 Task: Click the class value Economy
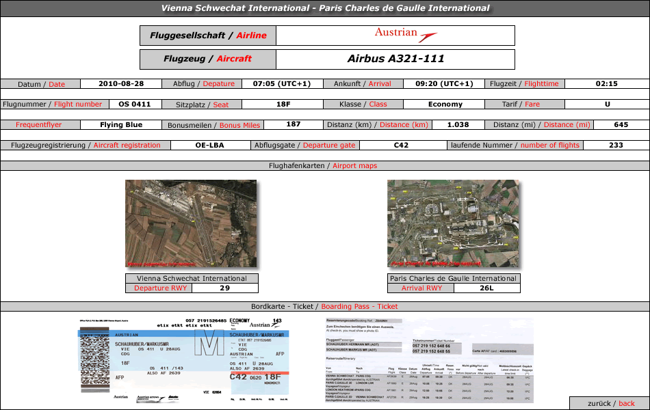click(x=445, y=105)
